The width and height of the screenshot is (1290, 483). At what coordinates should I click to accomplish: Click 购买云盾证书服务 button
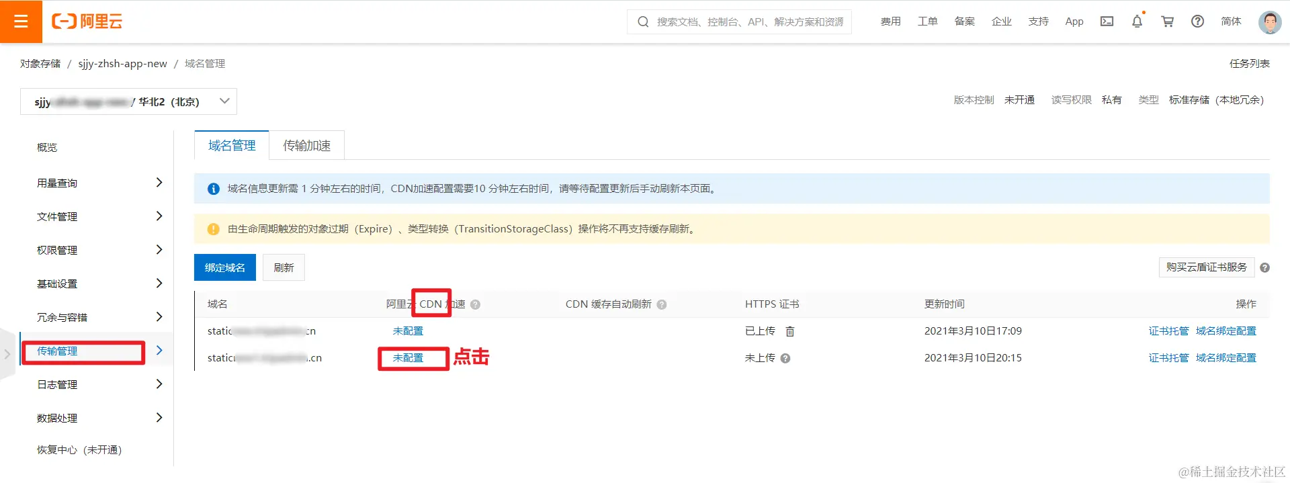[x=1207, y=267]
